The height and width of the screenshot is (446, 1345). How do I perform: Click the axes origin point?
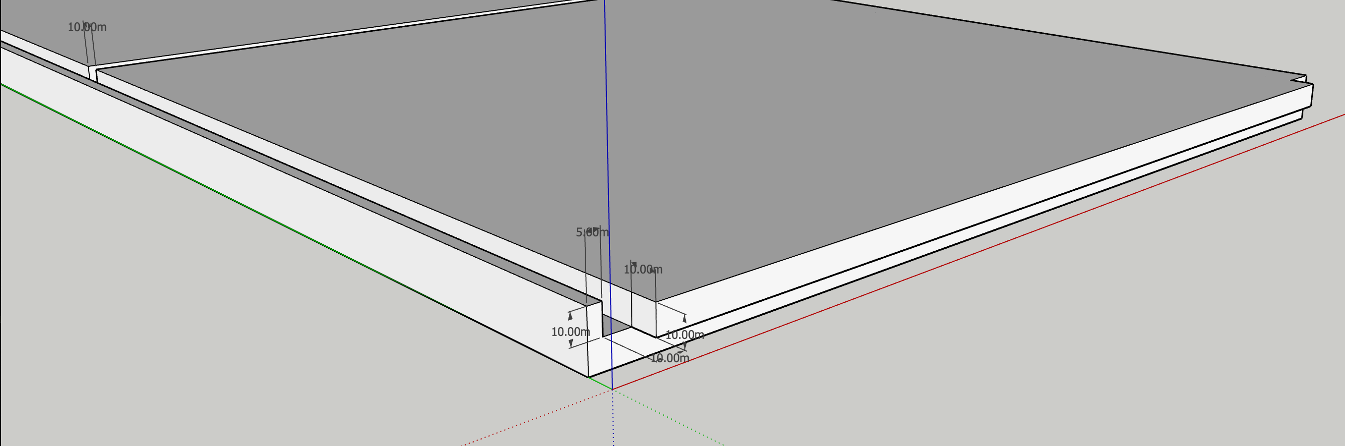click(x=612, y=389)
